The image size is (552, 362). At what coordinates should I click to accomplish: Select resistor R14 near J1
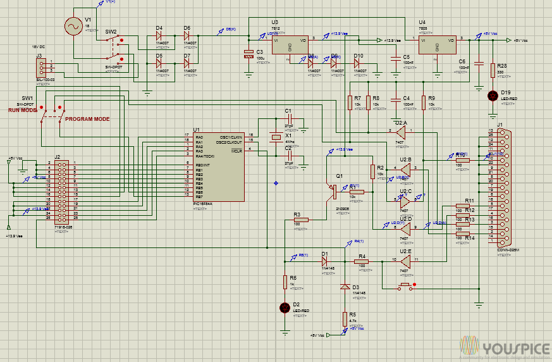[x=463, y=234]
